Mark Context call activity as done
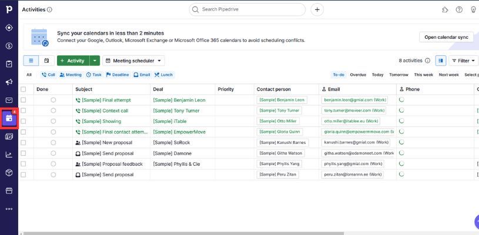Viewport: 479px width, 235px height. pos(53,110)
